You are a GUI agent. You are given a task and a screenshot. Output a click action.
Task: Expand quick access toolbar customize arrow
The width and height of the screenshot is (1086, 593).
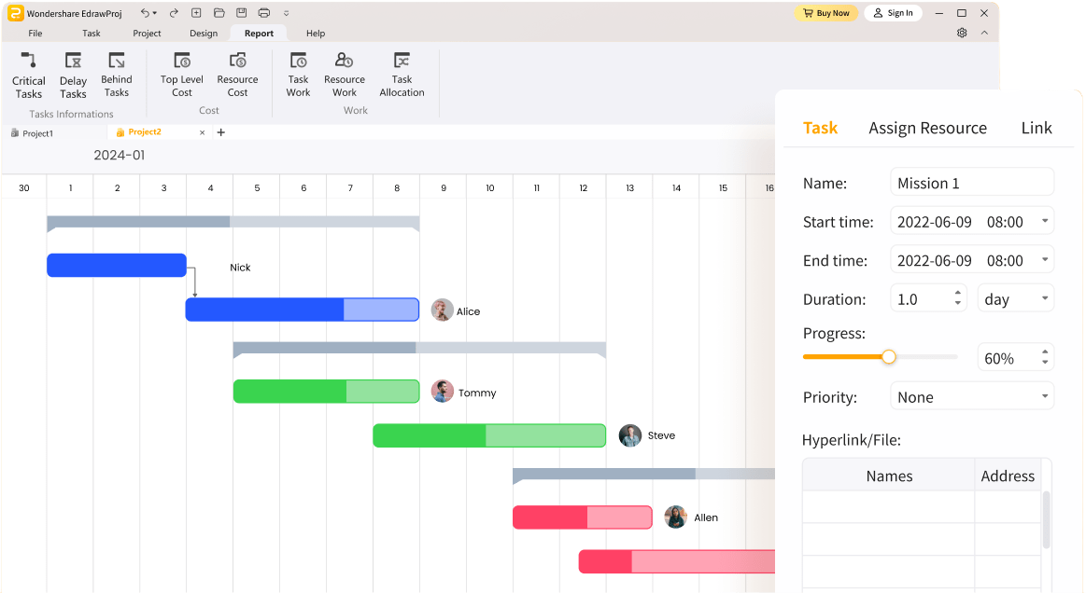pyautogui.click(x=286, y=13)
